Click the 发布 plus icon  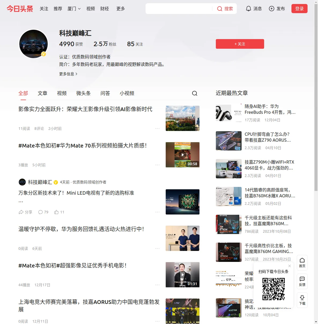pos(272,9)
